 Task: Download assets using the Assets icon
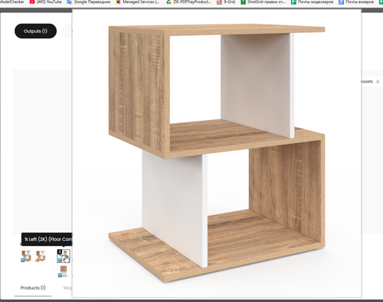378,82
